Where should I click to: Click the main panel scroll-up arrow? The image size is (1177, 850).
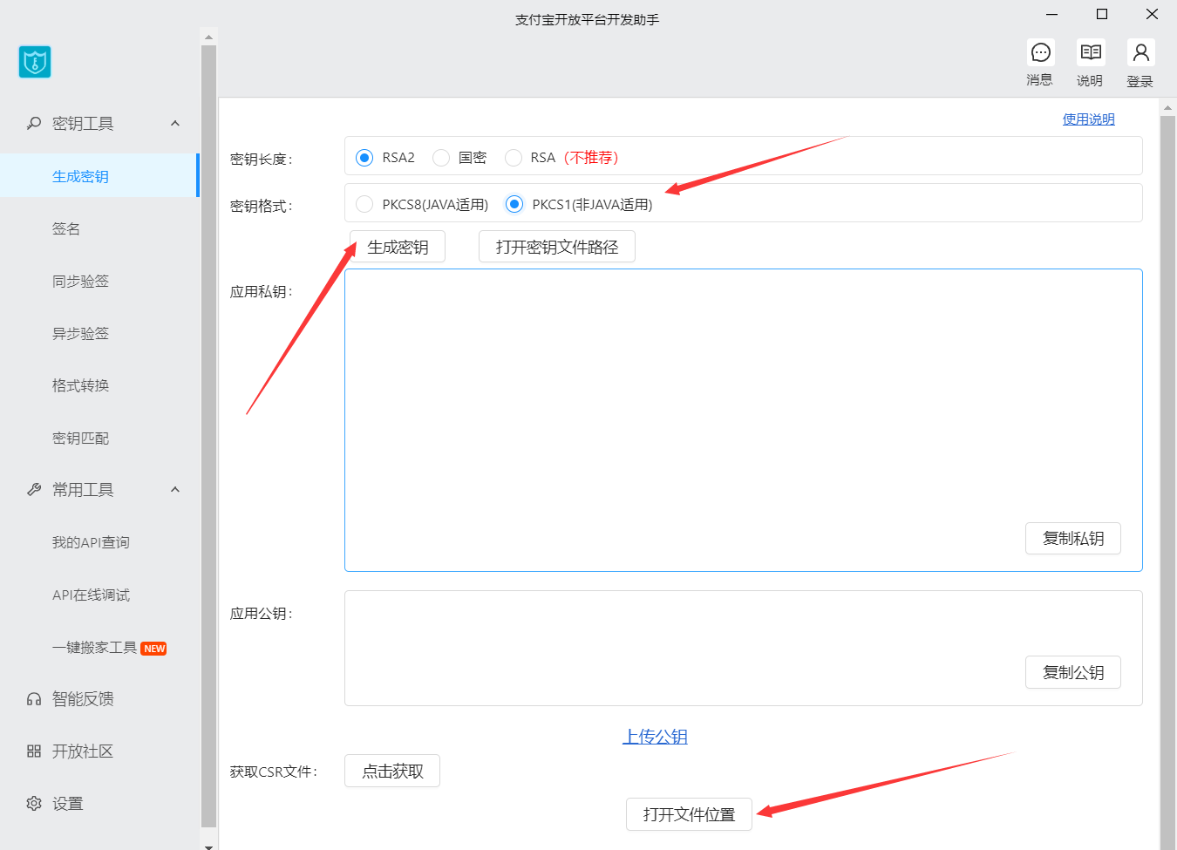1168,108
